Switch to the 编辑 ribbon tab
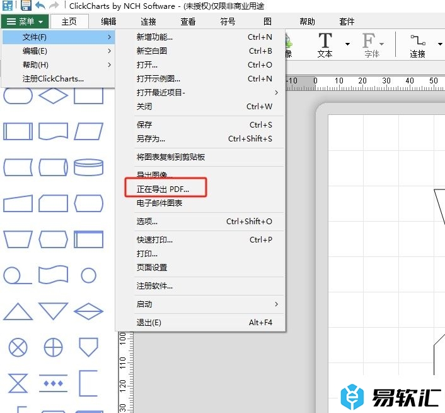445x413 pixels. click(108, 21)
